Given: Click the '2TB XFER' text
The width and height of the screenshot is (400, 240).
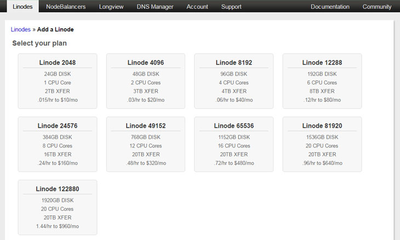Looking at the screenshot, I should click(x=58, y=92).
